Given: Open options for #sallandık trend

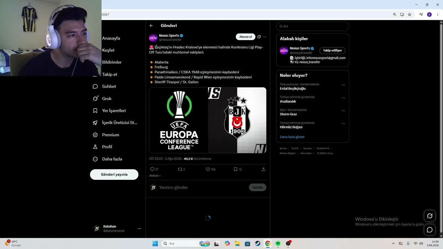Looking at the screenshot, I should [x=343, y=98].
